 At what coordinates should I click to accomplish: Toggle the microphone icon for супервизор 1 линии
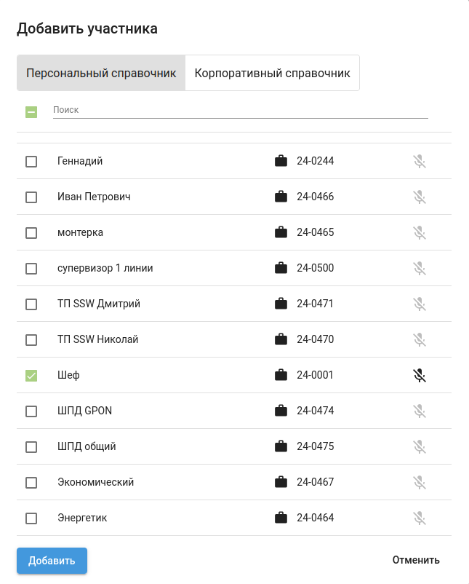[x=419, y=268]
